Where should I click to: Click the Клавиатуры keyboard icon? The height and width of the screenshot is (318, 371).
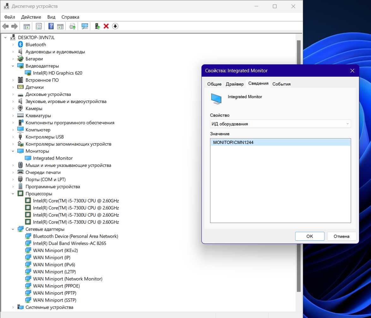click(21, 115)
